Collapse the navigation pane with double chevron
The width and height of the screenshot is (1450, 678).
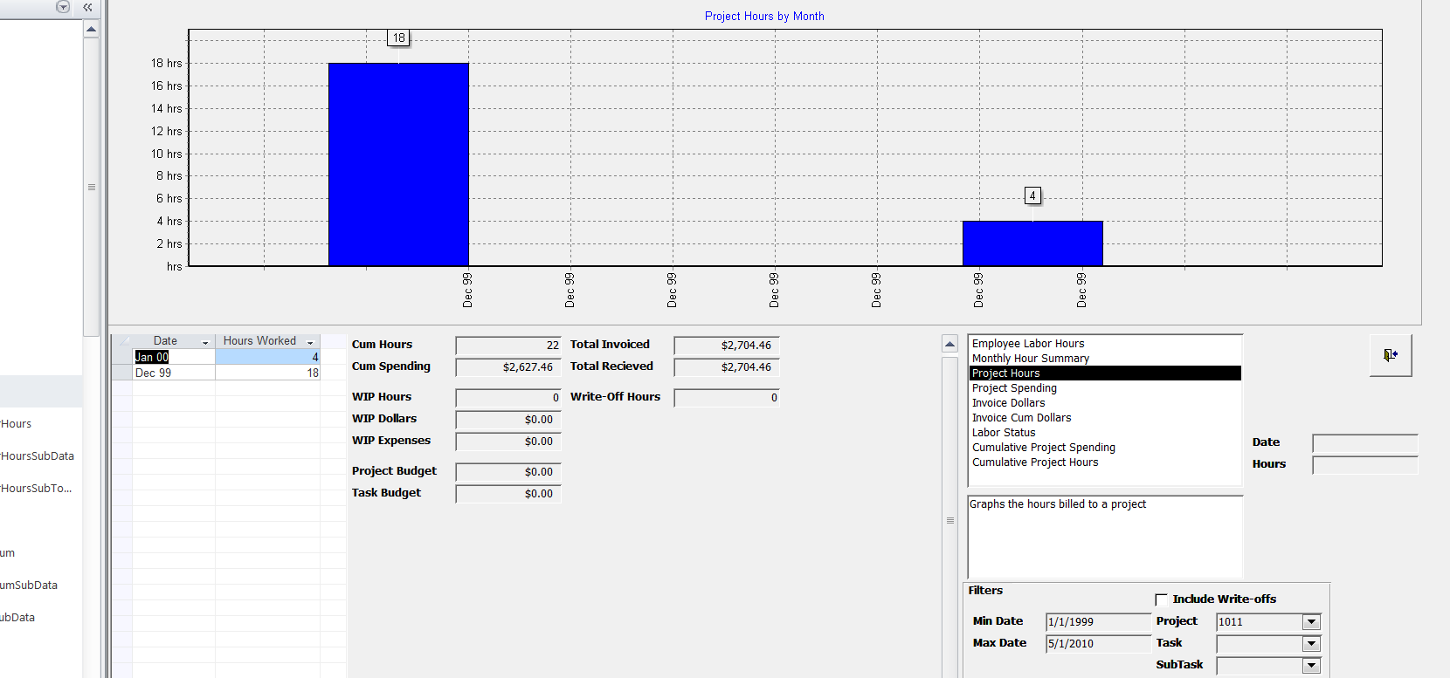click(87, 7)
